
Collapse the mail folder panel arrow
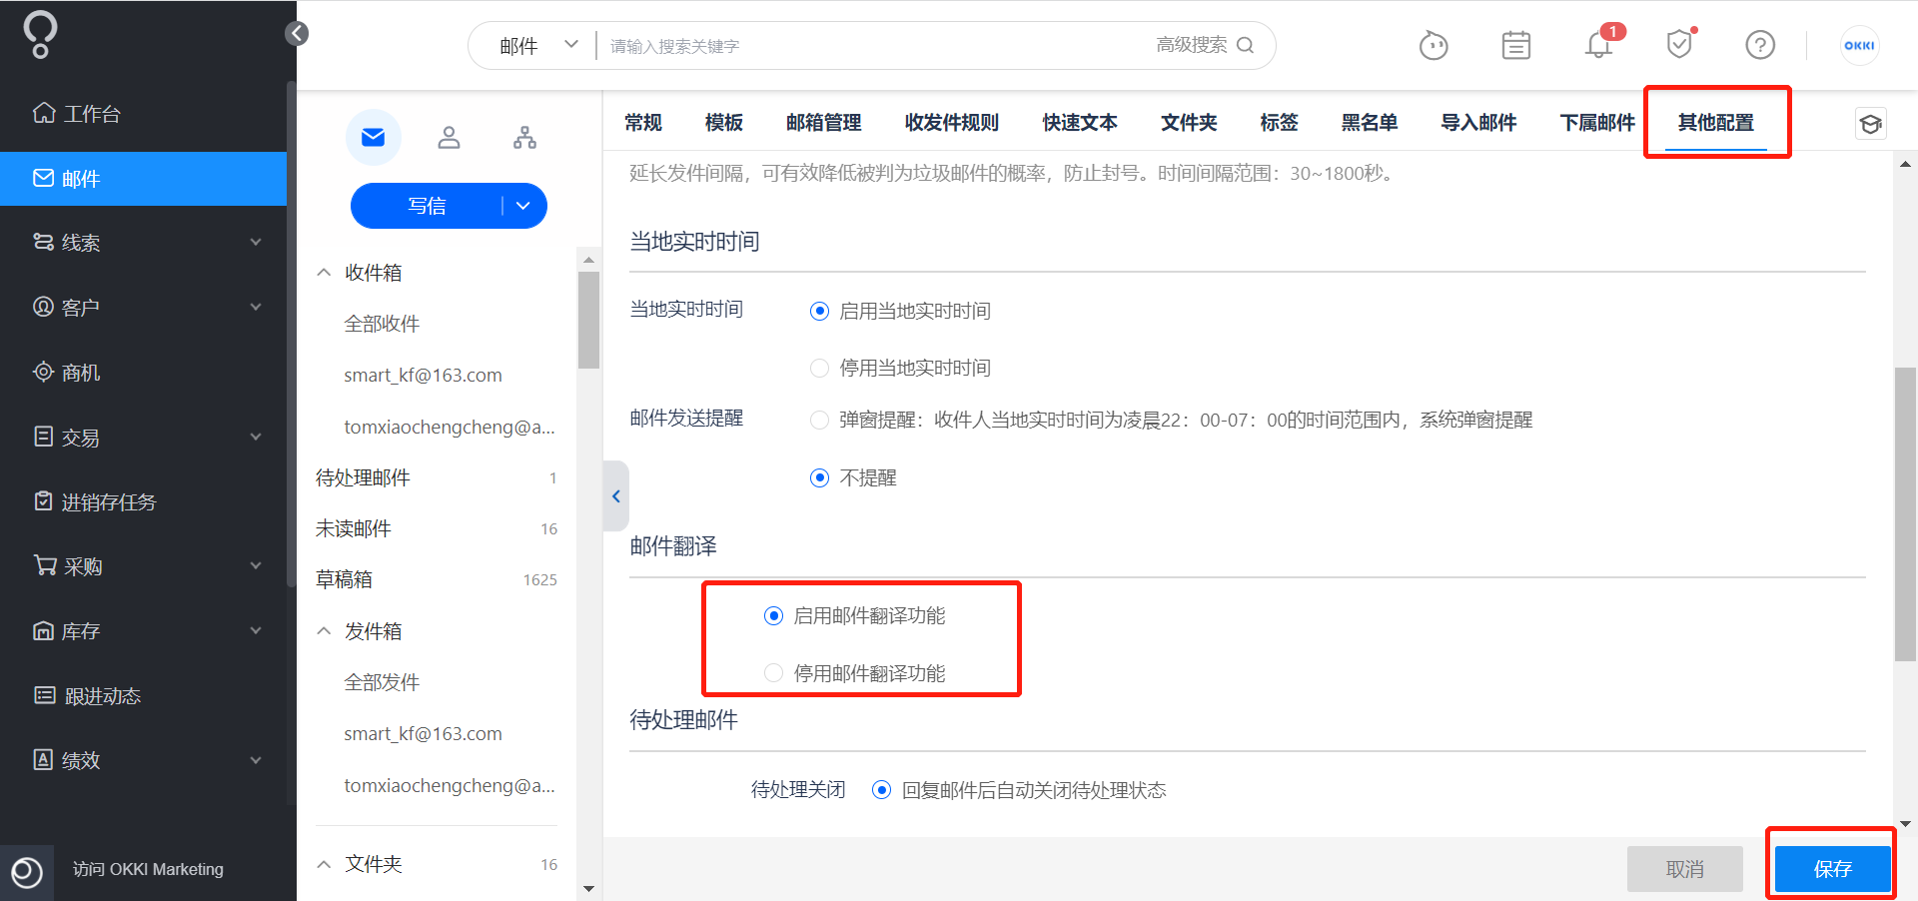(616, 495)
